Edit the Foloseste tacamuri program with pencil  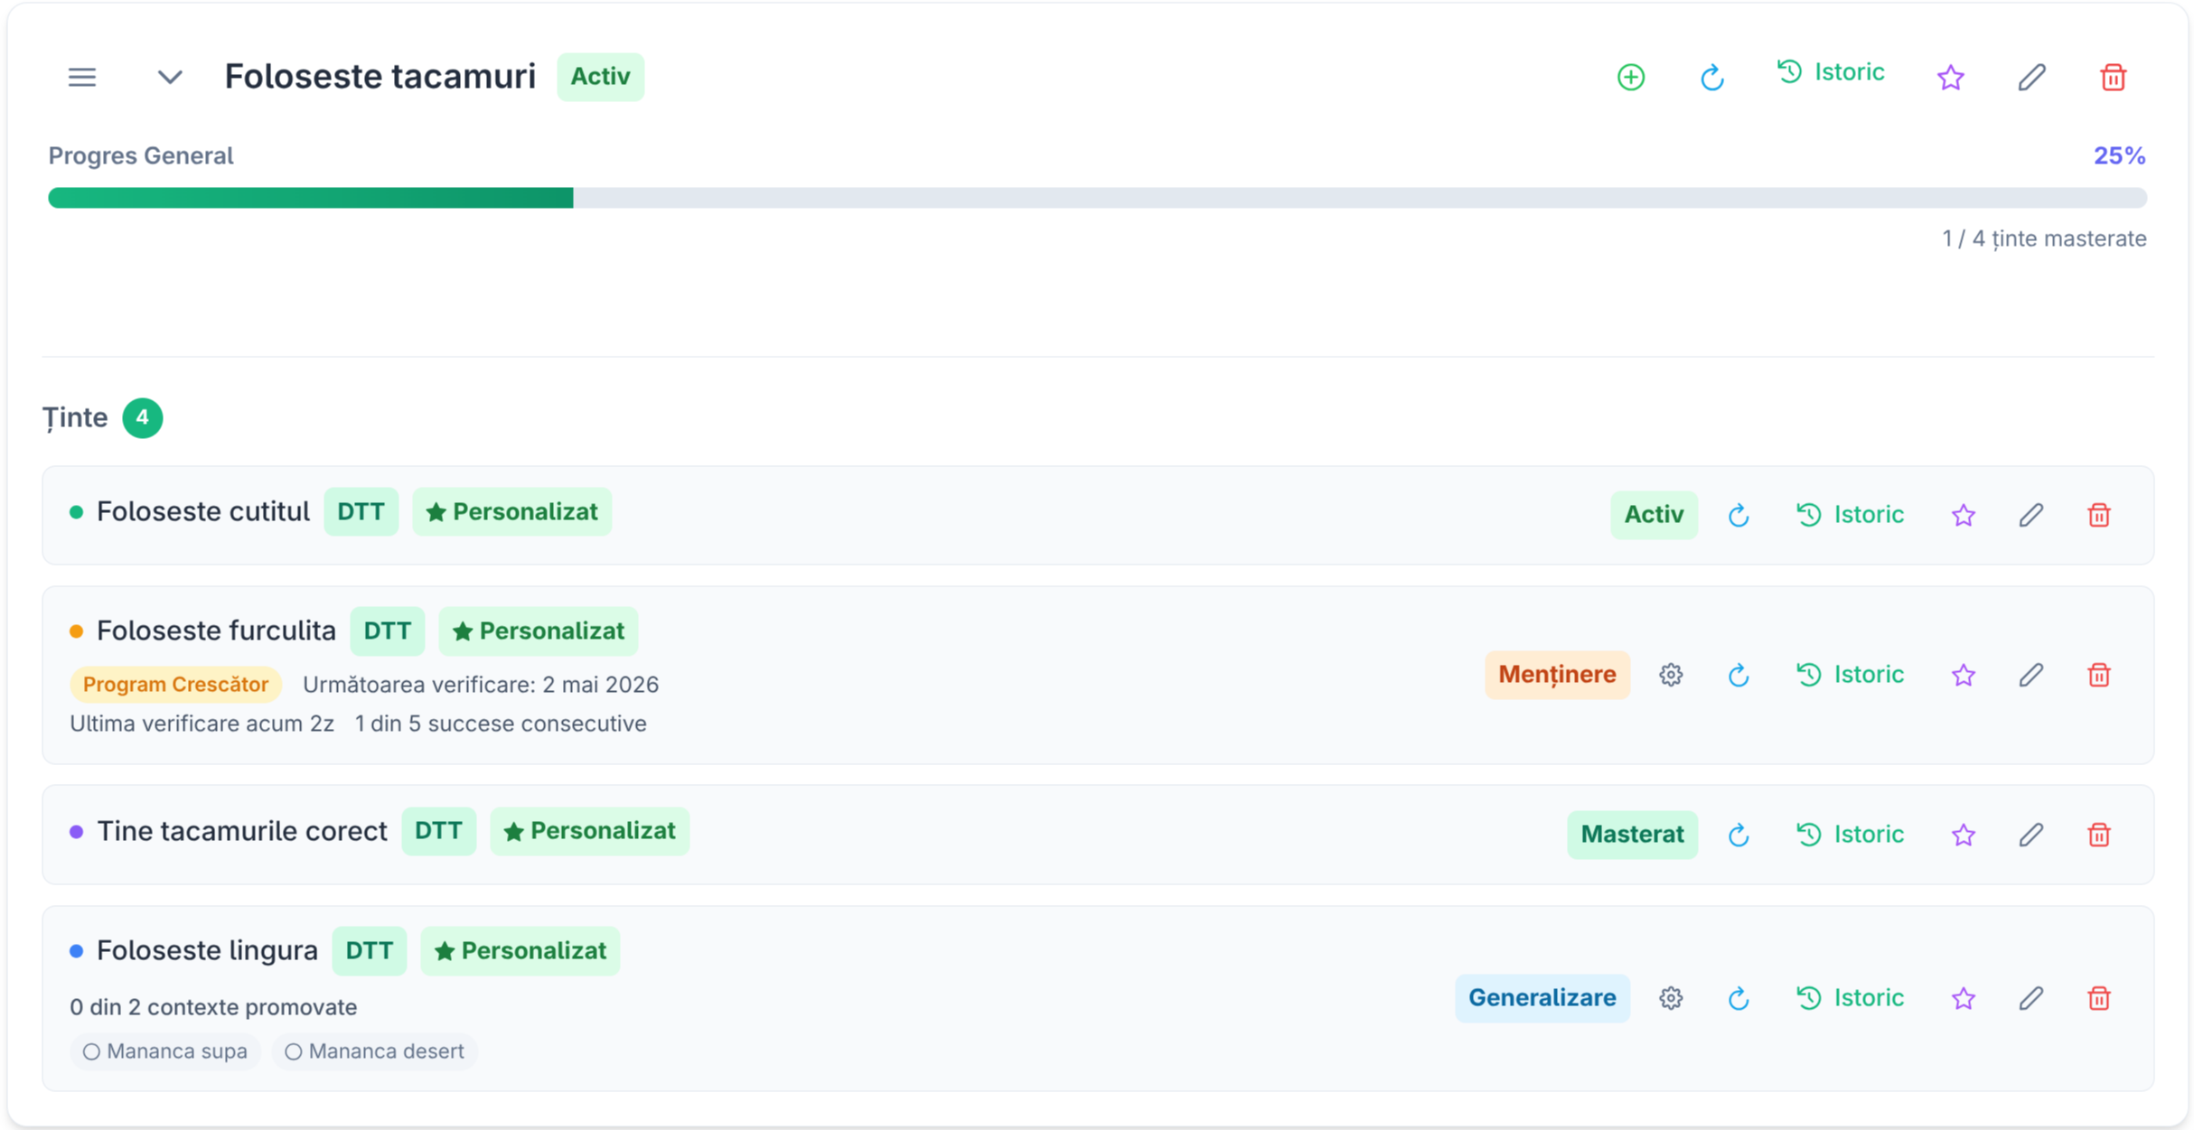click(x=2031, y=77)
